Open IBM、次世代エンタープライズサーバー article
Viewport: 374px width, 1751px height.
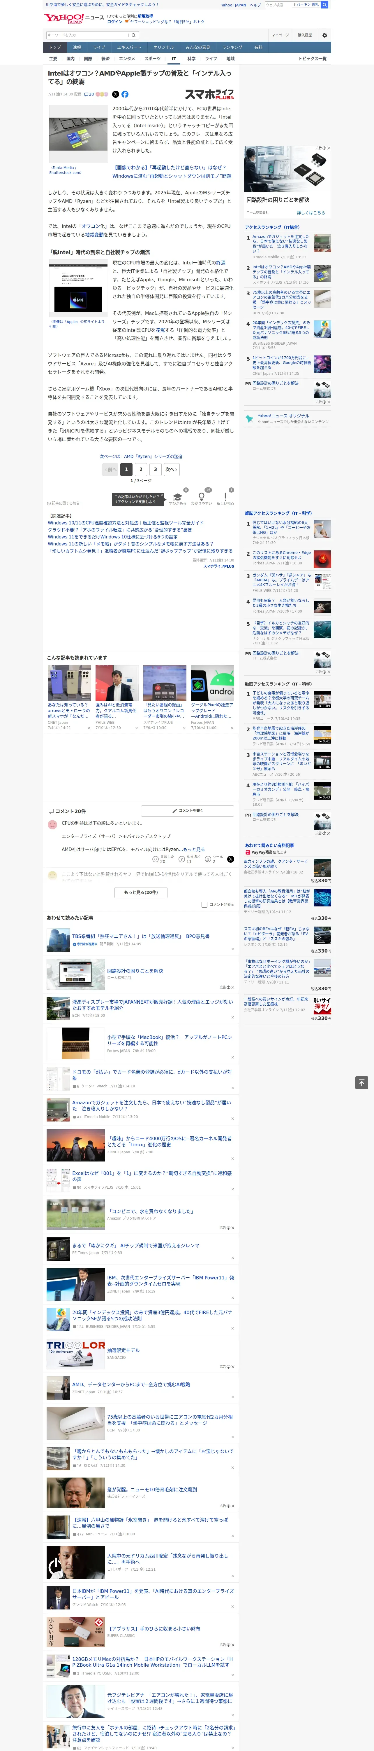[x=170, y=1280]
